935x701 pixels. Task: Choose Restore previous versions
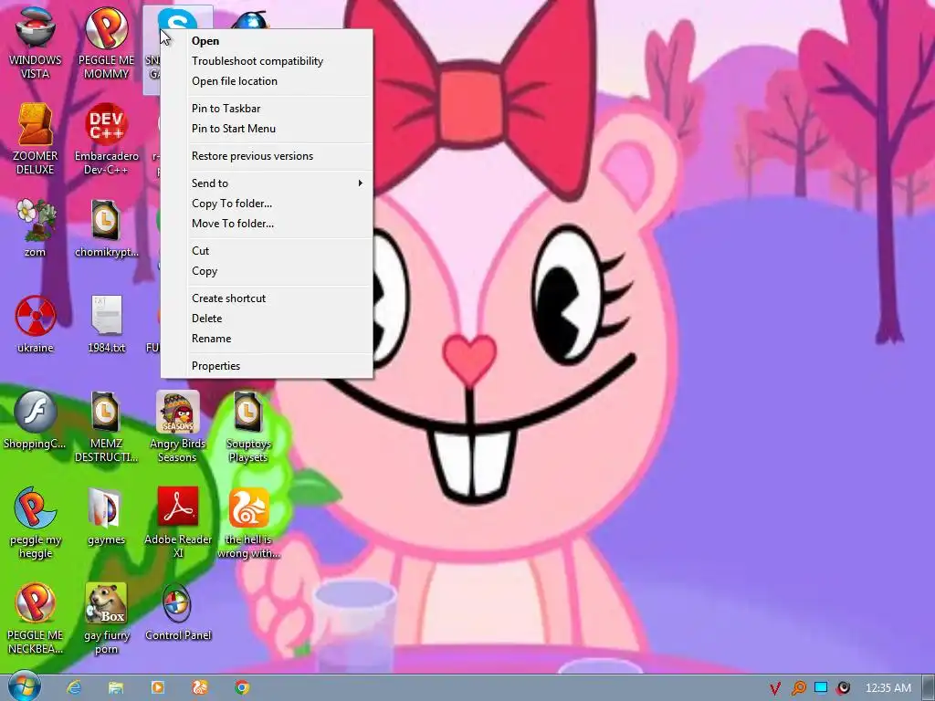267,155
